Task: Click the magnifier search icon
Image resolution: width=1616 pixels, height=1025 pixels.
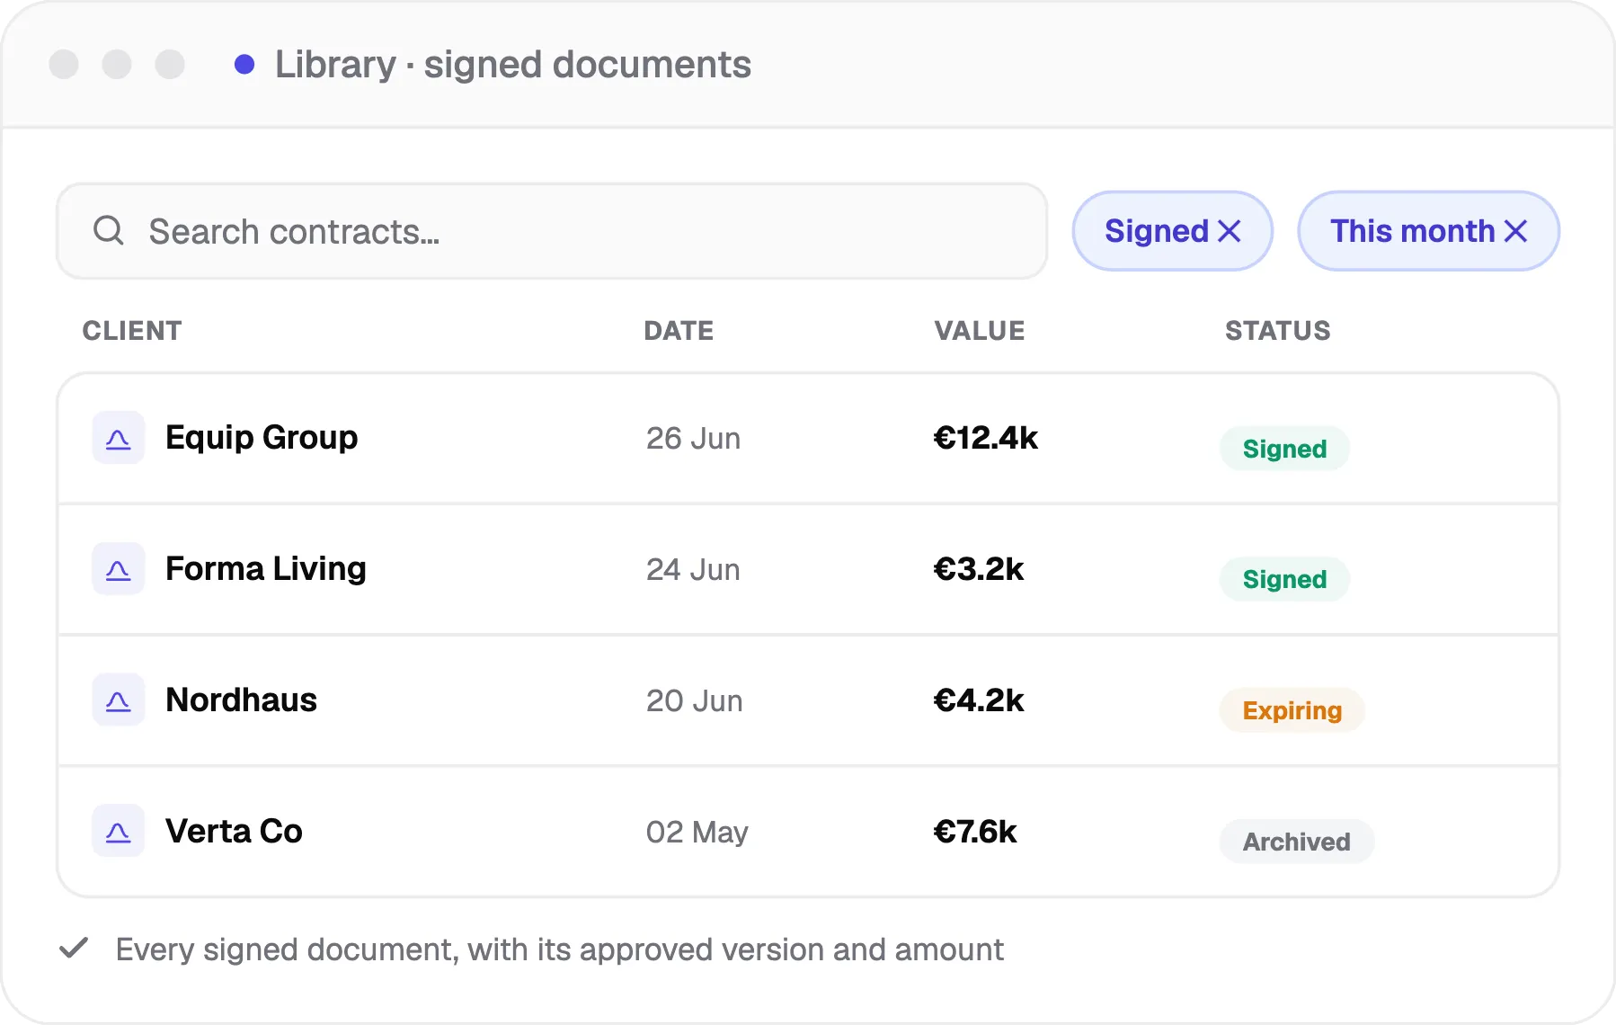Action: click(x=109, y=231)
